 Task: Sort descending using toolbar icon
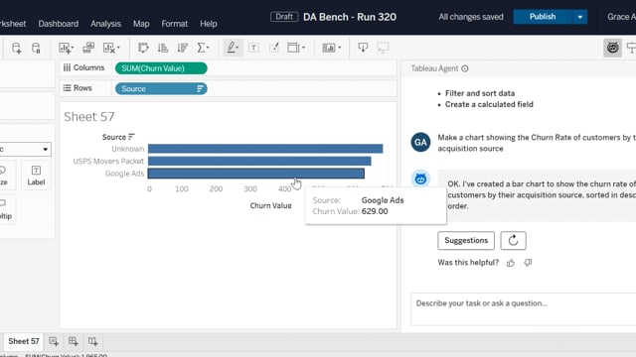183,48
